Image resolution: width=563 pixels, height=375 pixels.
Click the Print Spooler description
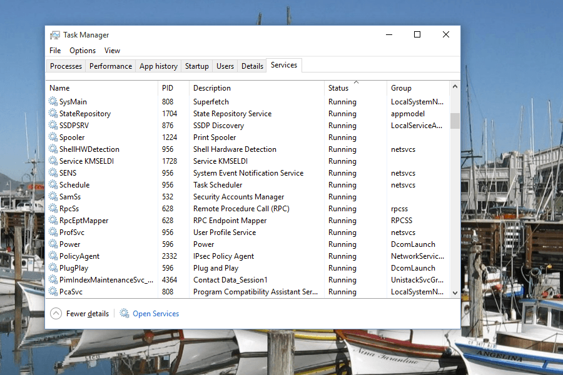215,137
